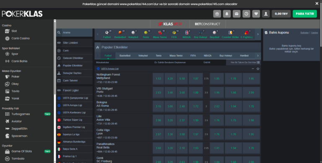Pick 3.40 draw odds for Stuttgart-Porto
The image size is (322, 163).
click(x=170, y=92)
